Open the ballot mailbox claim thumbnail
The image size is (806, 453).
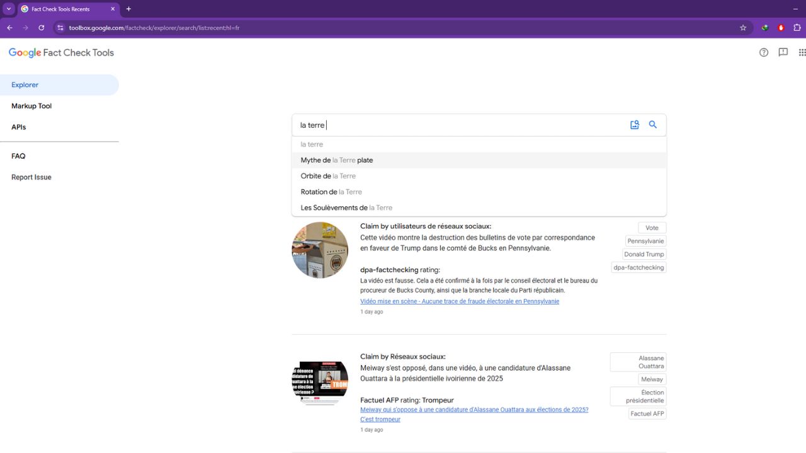point(320,250)
